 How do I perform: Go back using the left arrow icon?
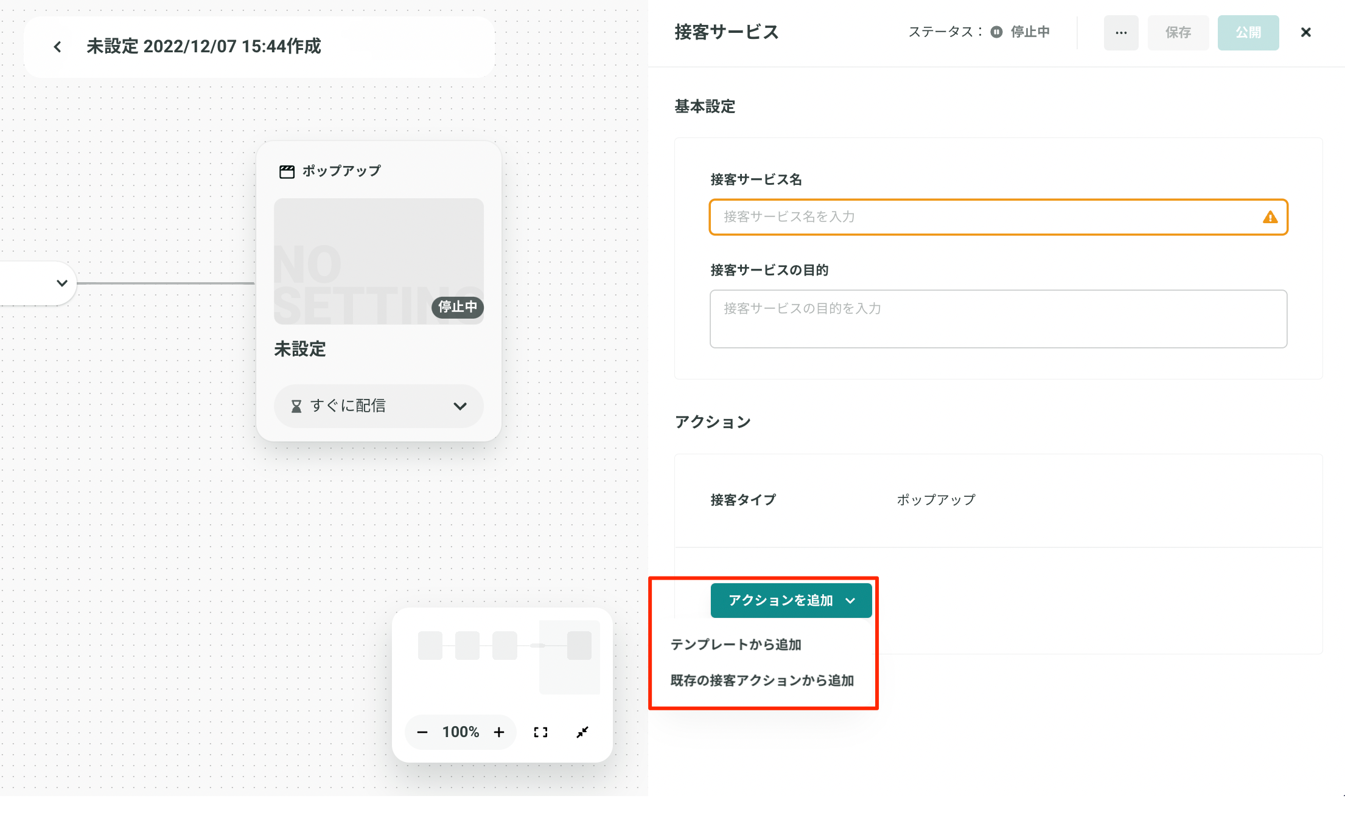(x=57, y=47)
